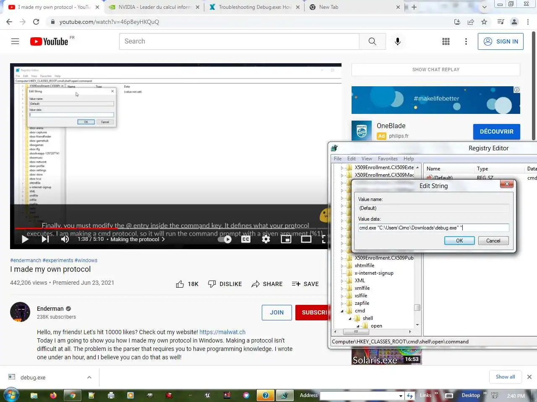
Task: Click the SIGN IN button
Action: (x=501, y=41)
